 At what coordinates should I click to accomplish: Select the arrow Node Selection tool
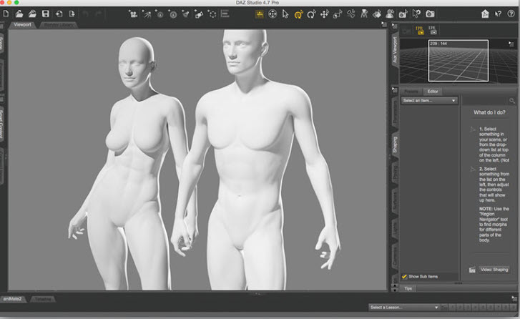(x=285, y=14)
